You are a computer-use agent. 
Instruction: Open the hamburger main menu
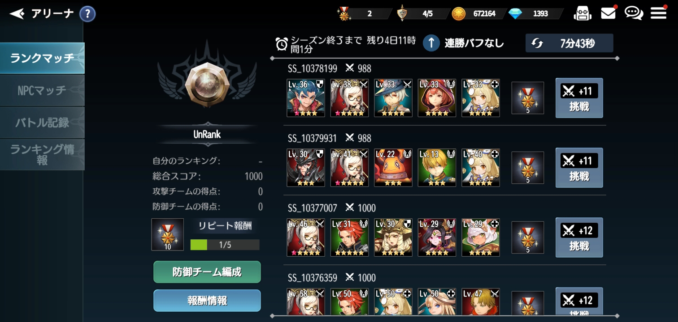(x=658, y=13)
